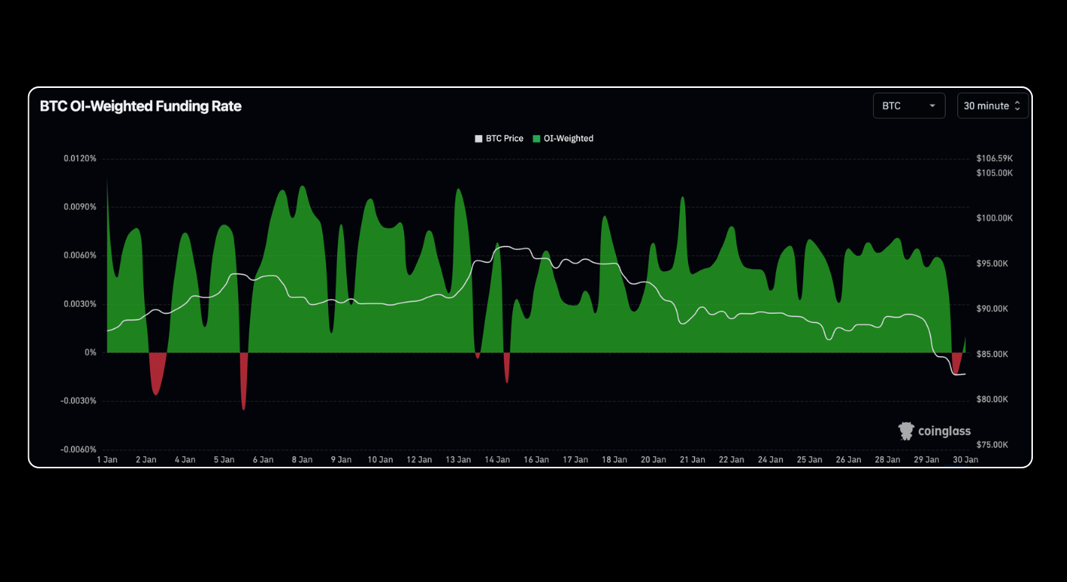Select the green OI-Weighted legend swatch
Viewport: 1067px width, 582px height.
pyautogui.click(x=537, y=139)
